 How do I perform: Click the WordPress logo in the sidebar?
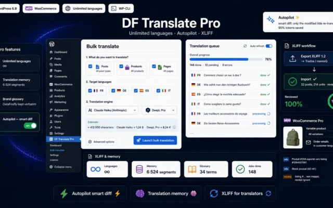pos(52,44)
